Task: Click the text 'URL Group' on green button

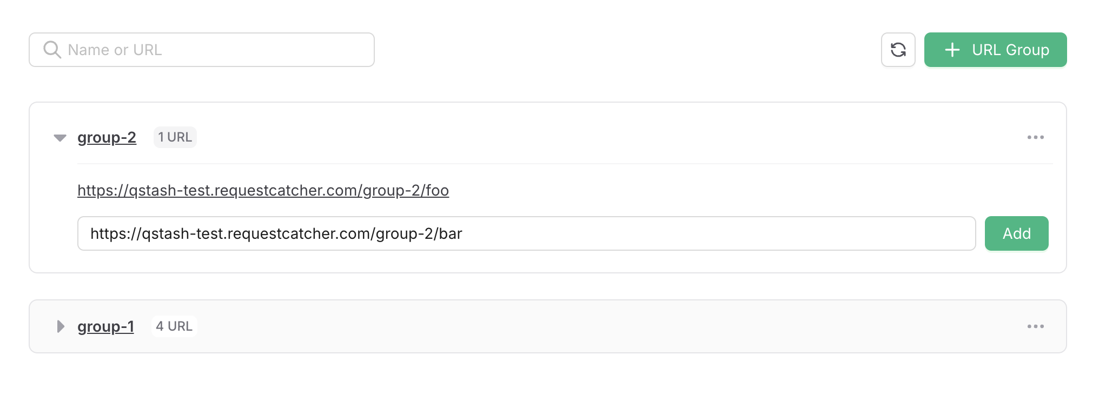Action: [x=1010, y=50]
